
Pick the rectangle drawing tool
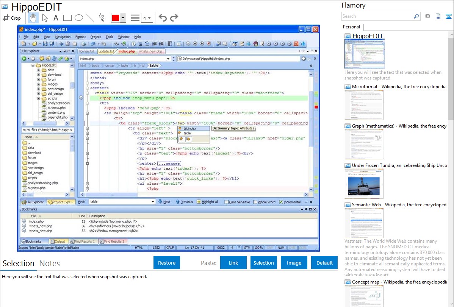pyautogui.click(x=67, y=18)
